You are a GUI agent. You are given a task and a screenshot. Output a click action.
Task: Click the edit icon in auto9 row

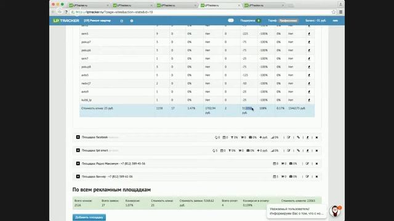point(309,91)
